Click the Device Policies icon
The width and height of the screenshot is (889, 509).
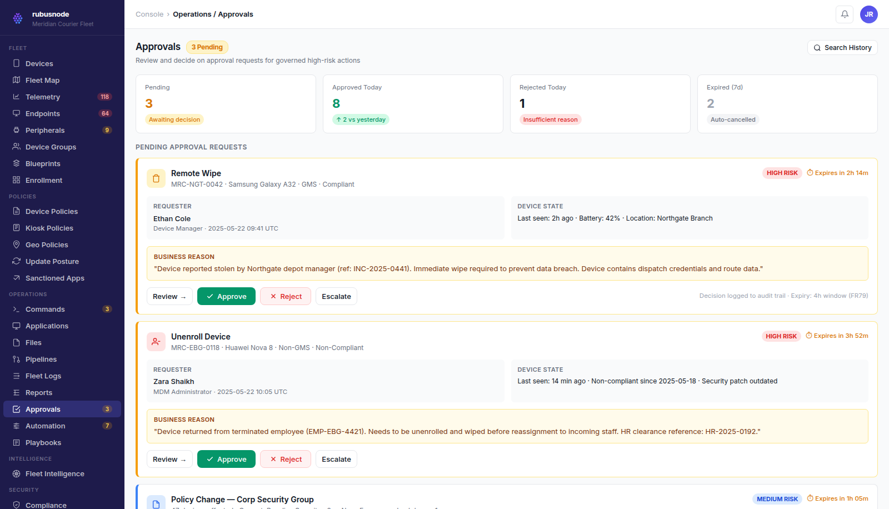(16, 211)
